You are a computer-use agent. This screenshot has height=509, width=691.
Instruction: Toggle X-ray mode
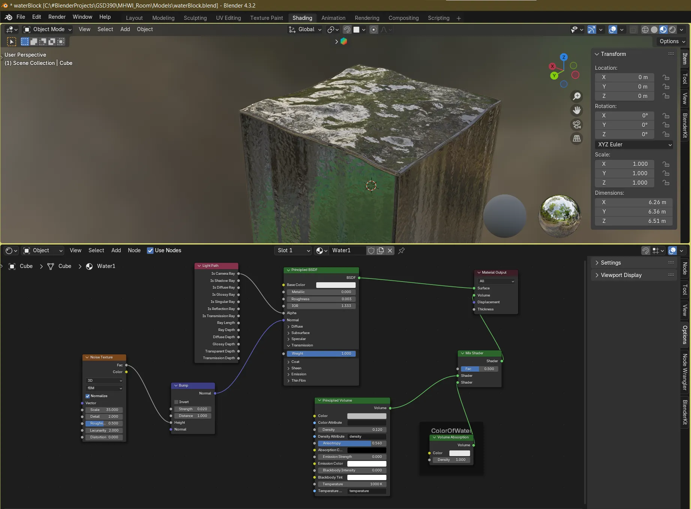tap(634, 30)
